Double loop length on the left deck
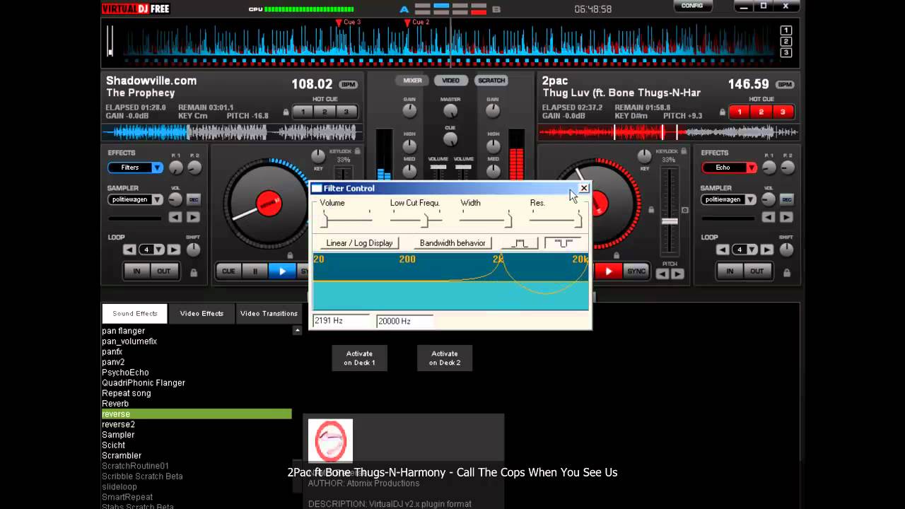 [174, 250]
